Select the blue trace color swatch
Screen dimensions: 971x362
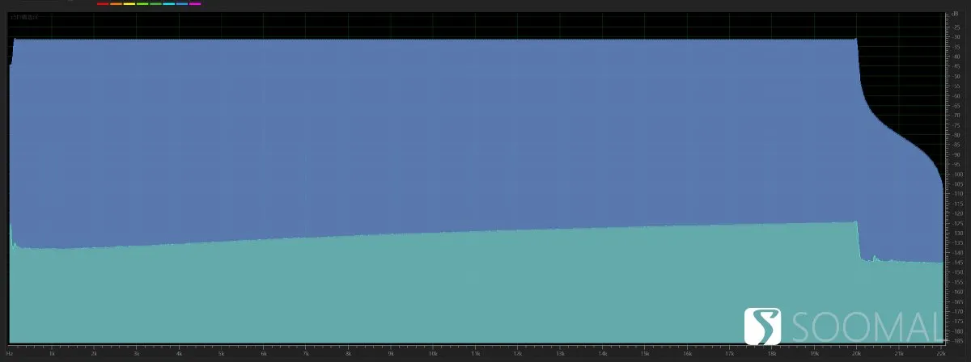point(182,4)
